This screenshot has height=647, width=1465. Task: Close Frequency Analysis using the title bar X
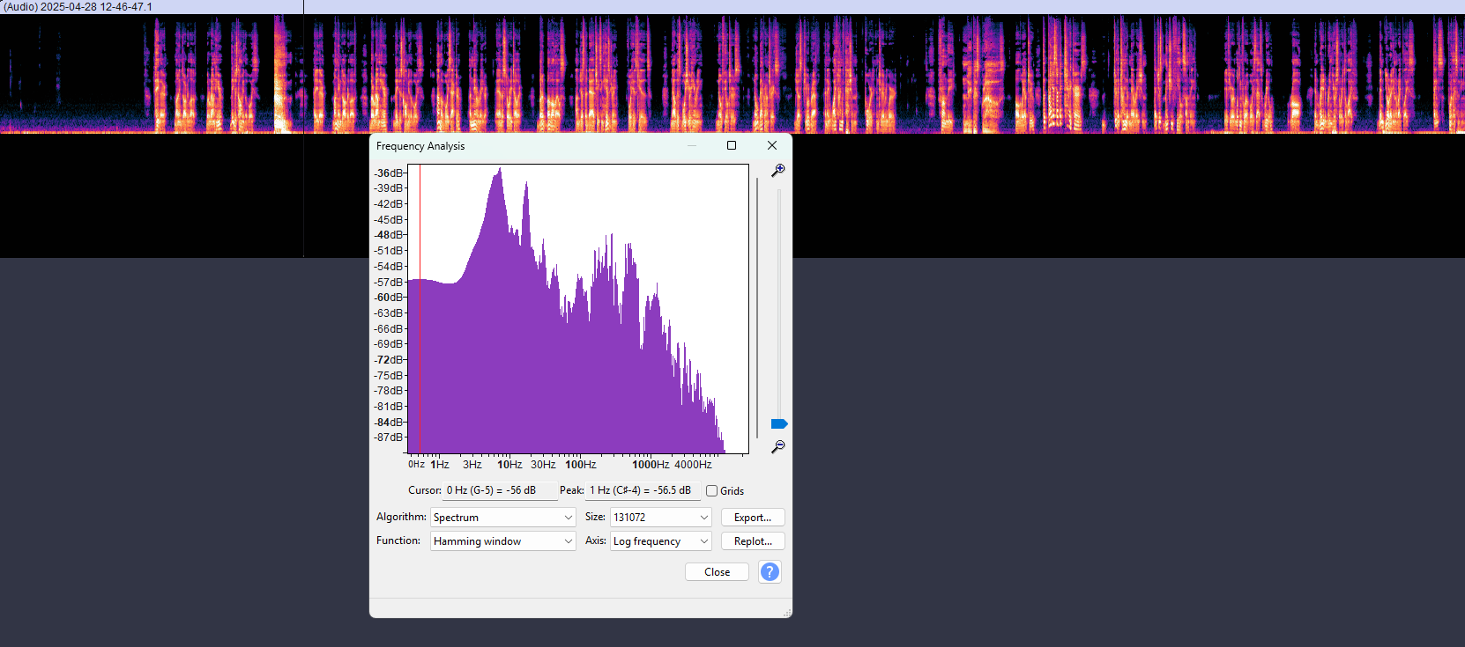(x=772, y=146)
